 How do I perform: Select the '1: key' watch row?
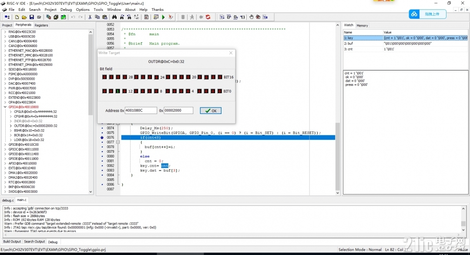(x=406, y=38)
